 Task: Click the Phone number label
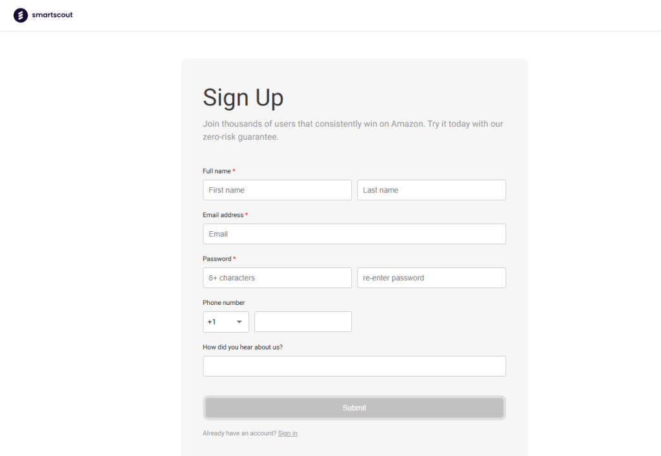[223, 303]
